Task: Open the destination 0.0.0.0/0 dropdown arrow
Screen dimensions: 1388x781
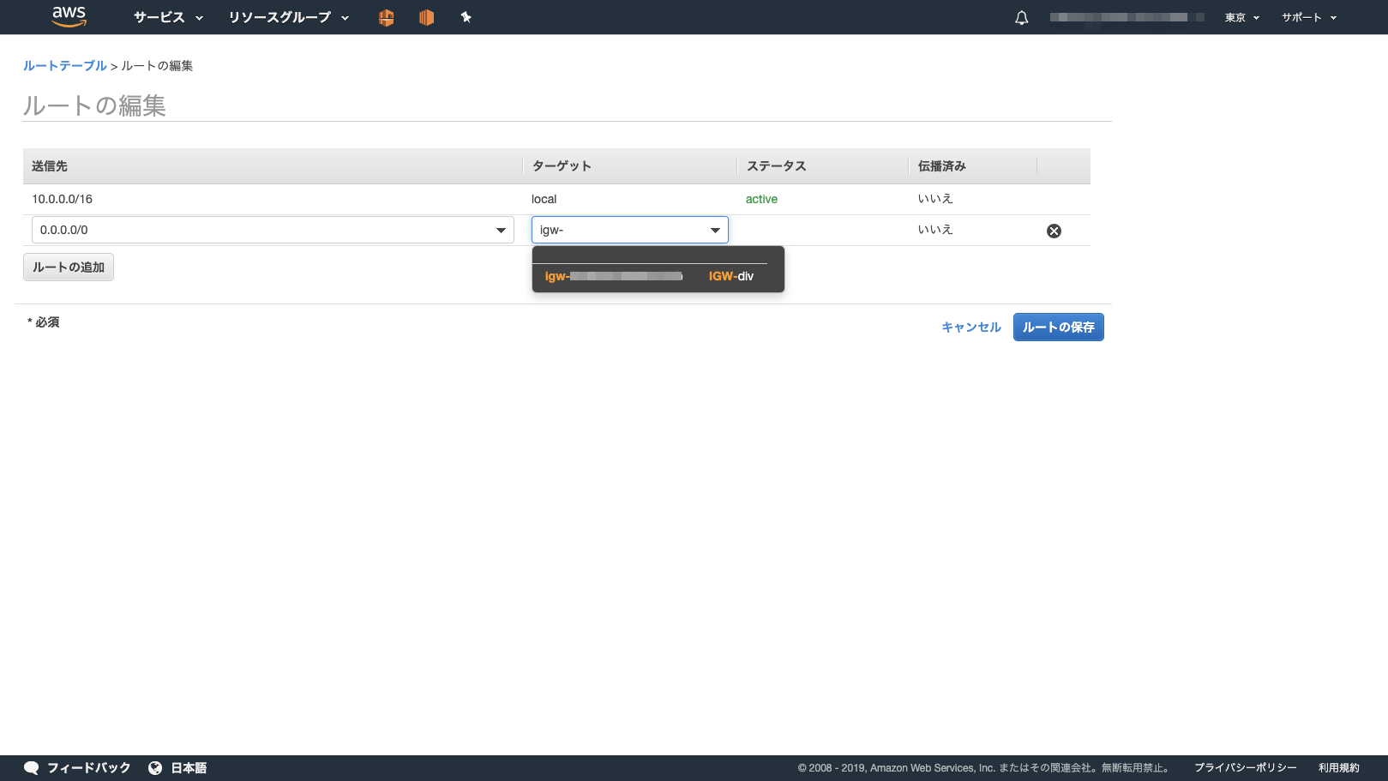Action: tap(501, 230)
